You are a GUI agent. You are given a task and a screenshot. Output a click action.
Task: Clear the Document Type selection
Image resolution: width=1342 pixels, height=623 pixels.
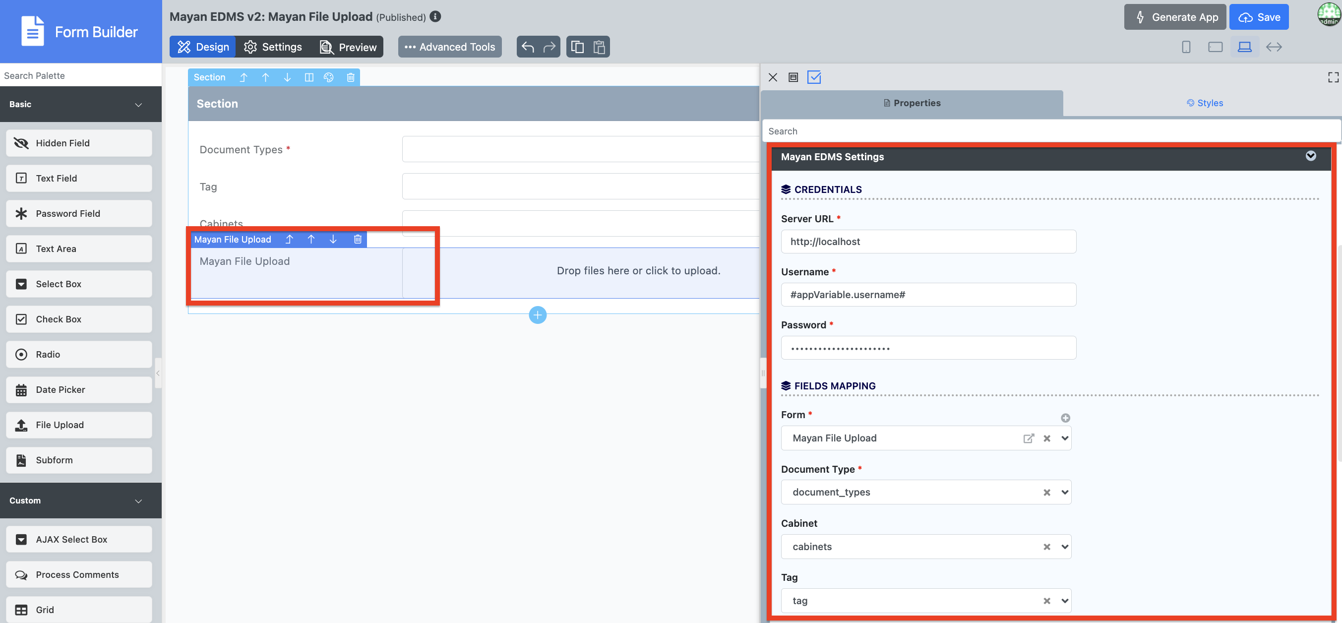[1046, 493]
